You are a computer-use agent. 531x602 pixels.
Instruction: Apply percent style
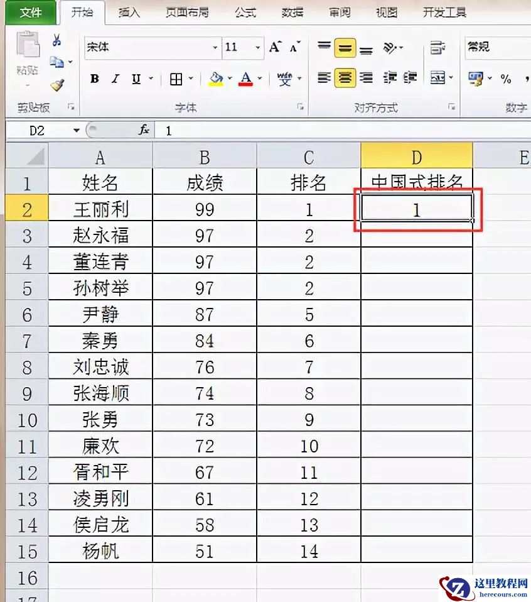[x=506, y=79]
